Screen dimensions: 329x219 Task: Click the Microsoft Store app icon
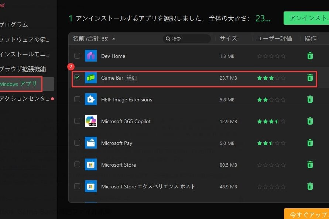90,165
